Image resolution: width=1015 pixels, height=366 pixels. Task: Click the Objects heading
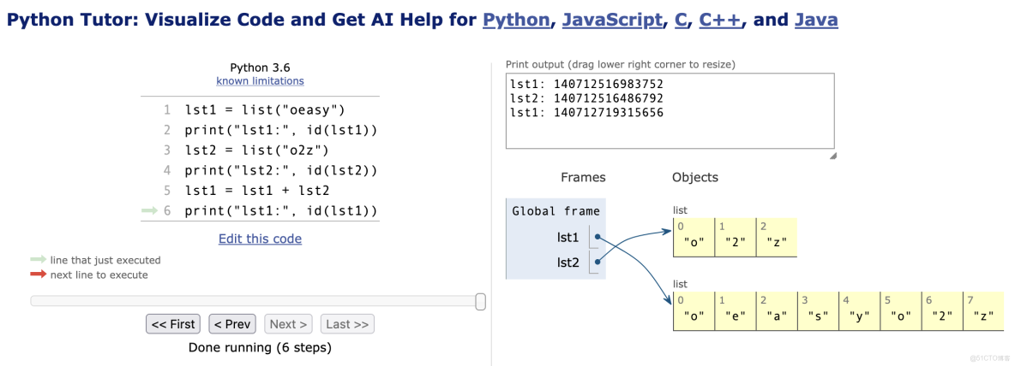point(695,177)
